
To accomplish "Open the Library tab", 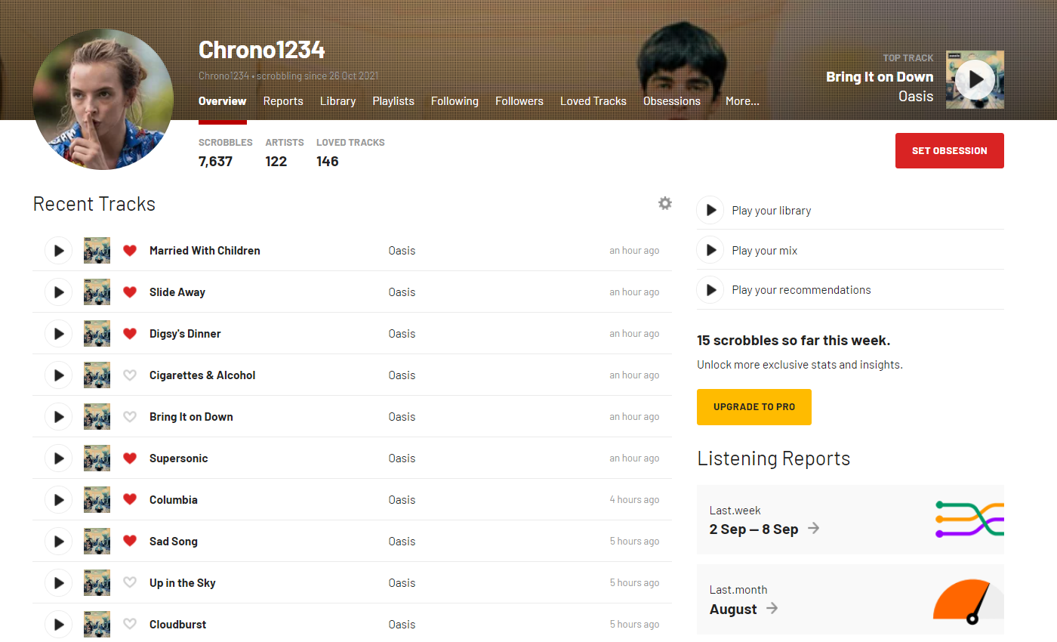I will (337, 101).
